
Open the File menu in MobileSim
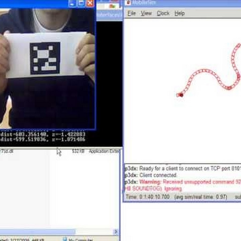[131, 13]
